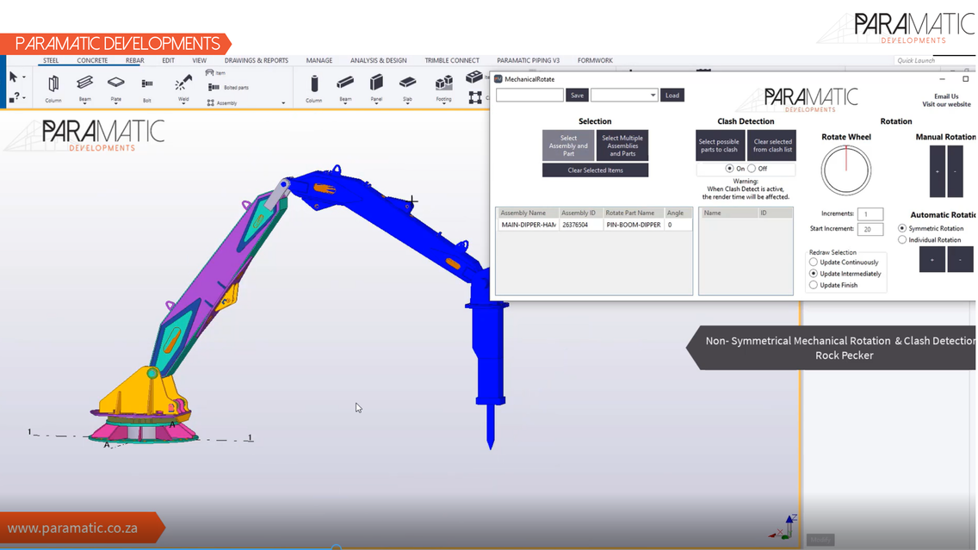The height and width of the screenshot is (550, 978).
Task: Turn Clash Detection Off
Action: pyautogui.click(x=752, y=169)
